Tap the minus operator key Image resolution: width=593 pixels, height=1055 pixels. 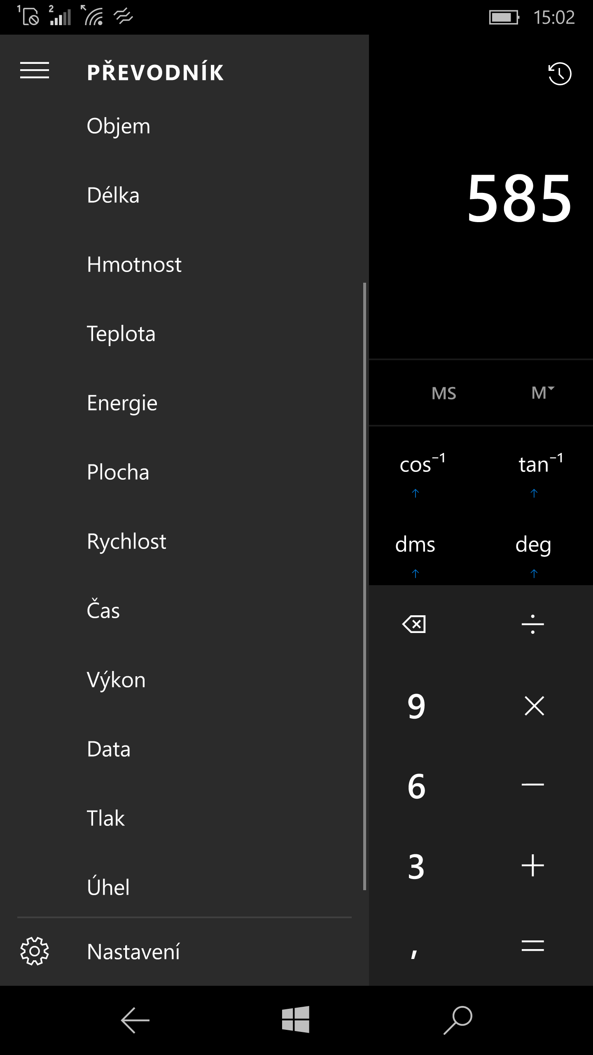click(532, 784)
